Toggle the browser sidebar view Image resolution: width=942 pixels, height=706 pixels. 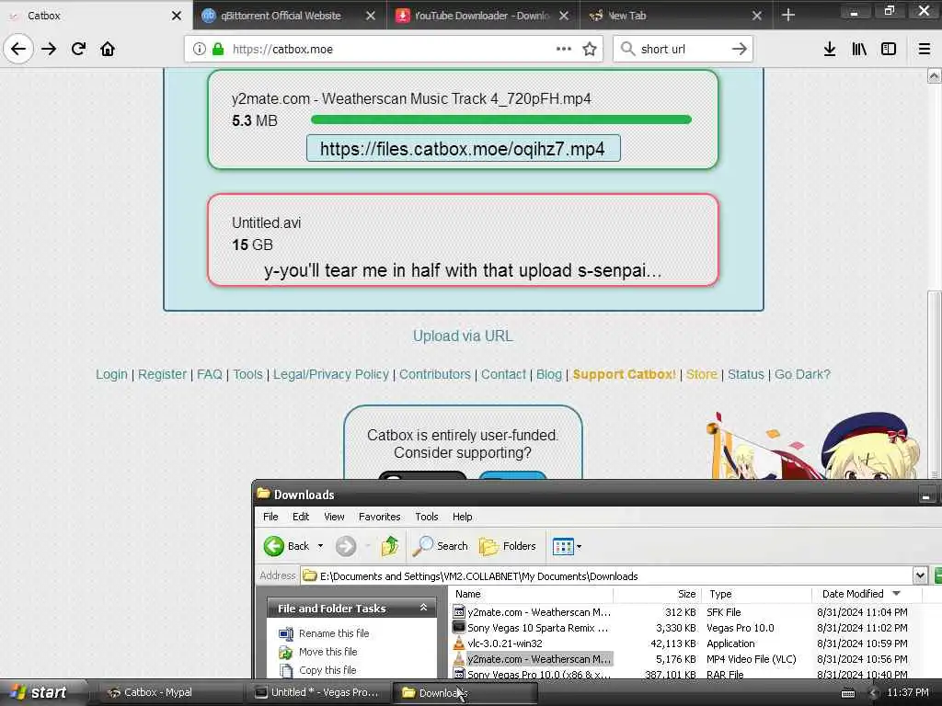coord(889,49)
